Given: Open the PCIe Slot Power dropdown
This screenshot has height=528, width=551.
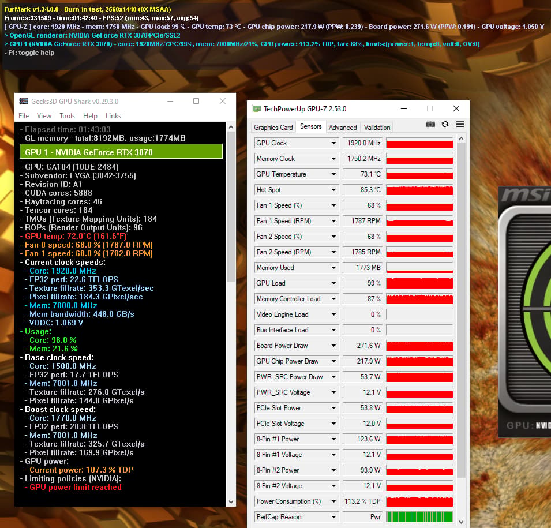Looking at the screenshot, I should tap(333, 408).
